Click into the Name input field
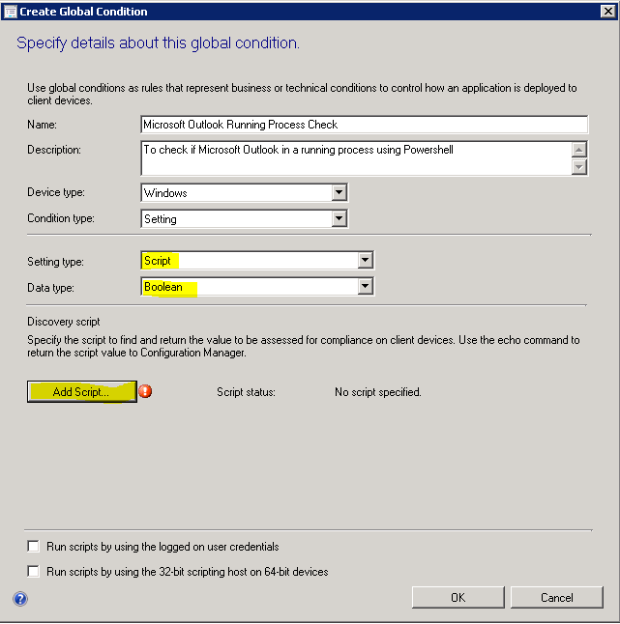Screen dimensions: 620x624 pos(365,125)
